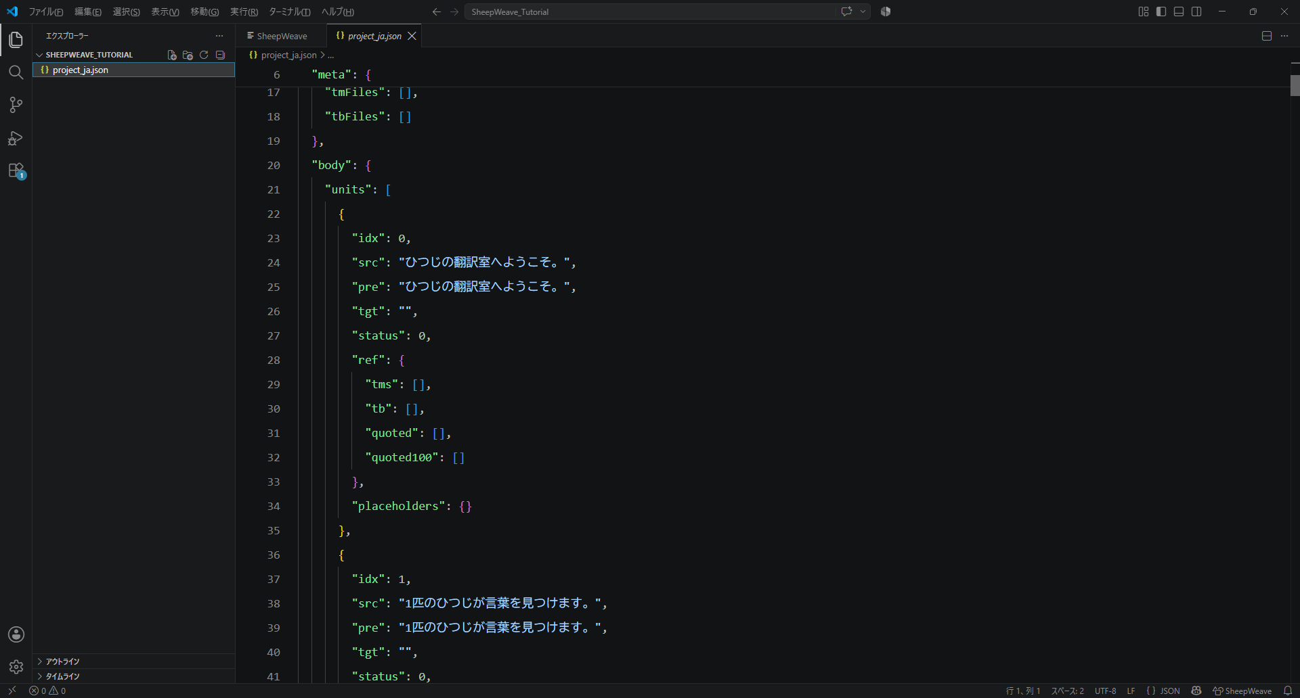Open the Extensions view with badge
The width and height of the screenshot is (1300, 698).
coord(16,170)
